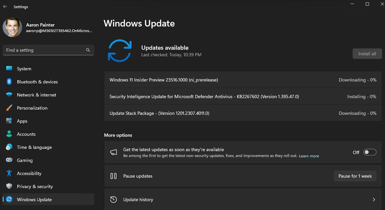Click the Windows Update sidebar icon
This screenshot has width=385, height=210.
pyautogui.click(x=9, y=199)
